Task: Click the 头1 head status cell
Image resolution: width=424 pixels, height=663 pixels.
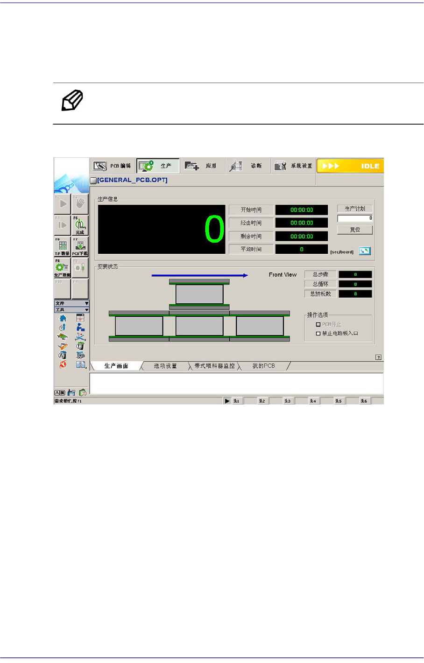Action: [237, 401]
